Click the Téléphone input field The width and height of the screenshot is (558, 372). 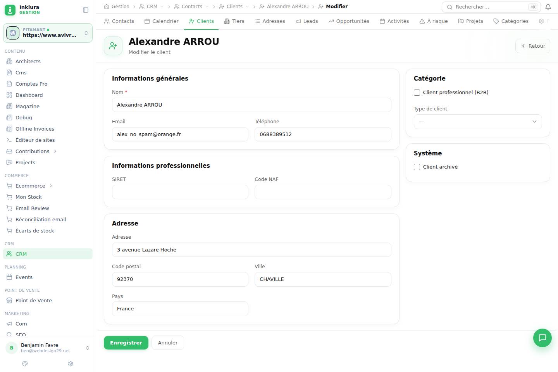[x=323, y=134]
